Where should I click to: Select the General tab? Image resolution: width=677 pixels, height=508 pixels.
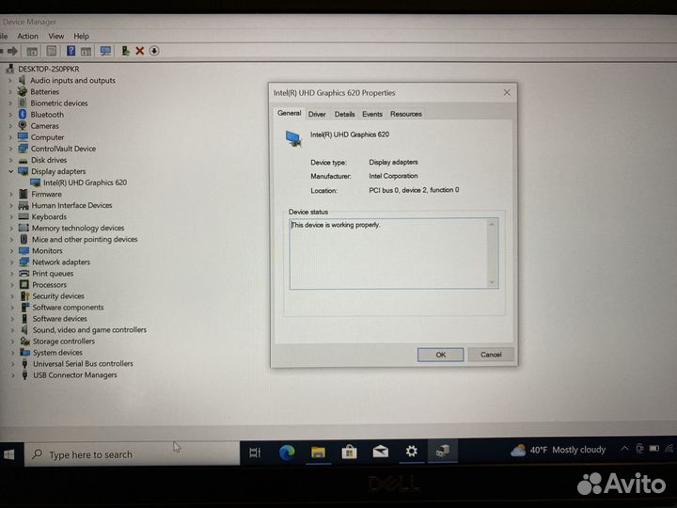point(290,113)
